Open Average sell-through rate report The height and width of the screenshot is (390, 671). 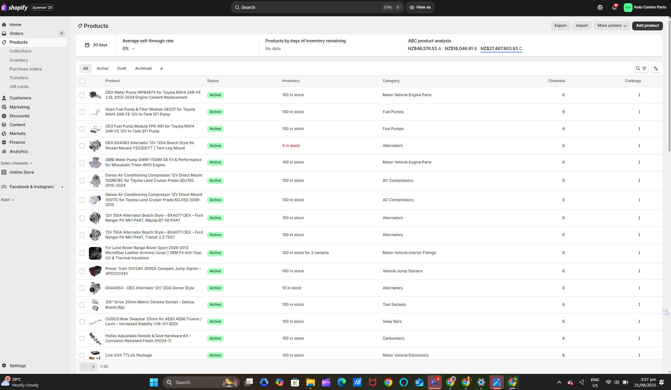tap(148, 41)
